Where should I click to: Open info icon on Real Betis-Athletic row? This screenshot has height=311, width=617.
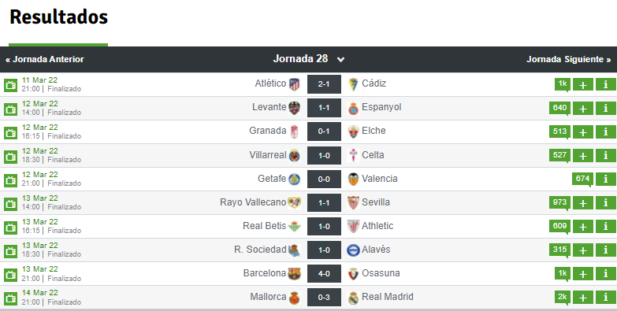(x=606, y=227)
